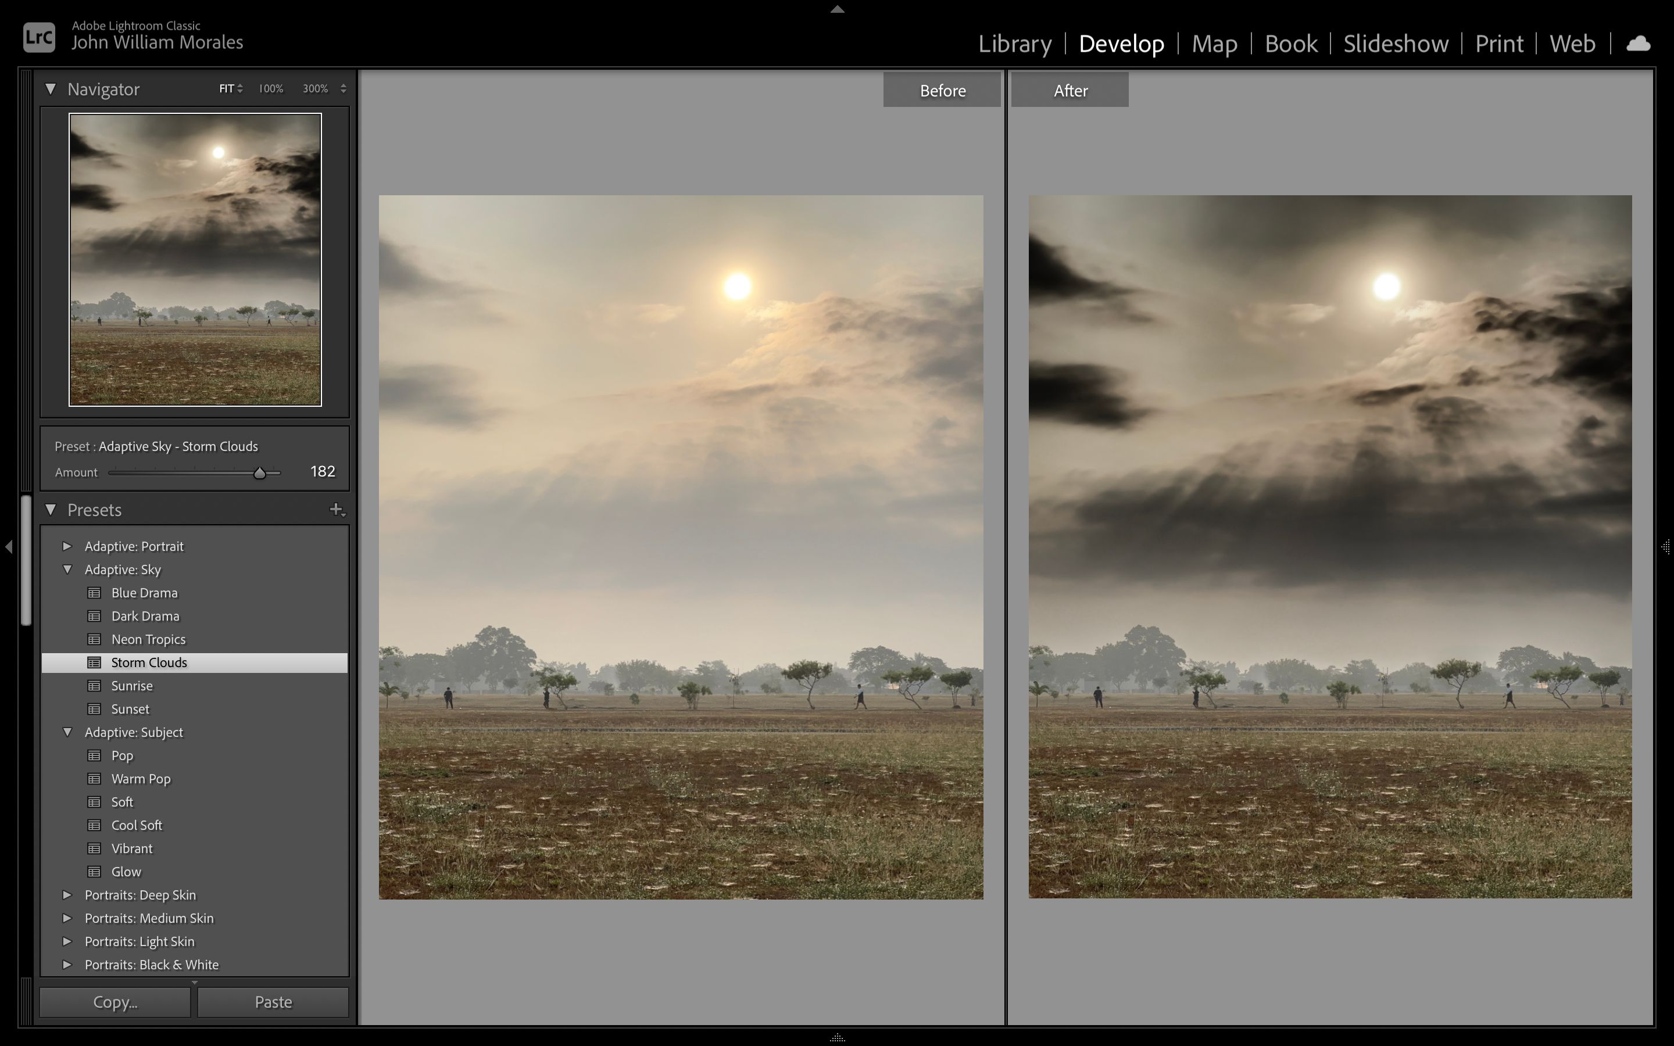Click the Navigator preview thumbnail
This screenshot has height=1046, width=1674.
[194, 259]
